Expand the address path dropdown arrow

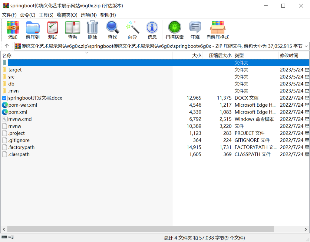(306, 46)
